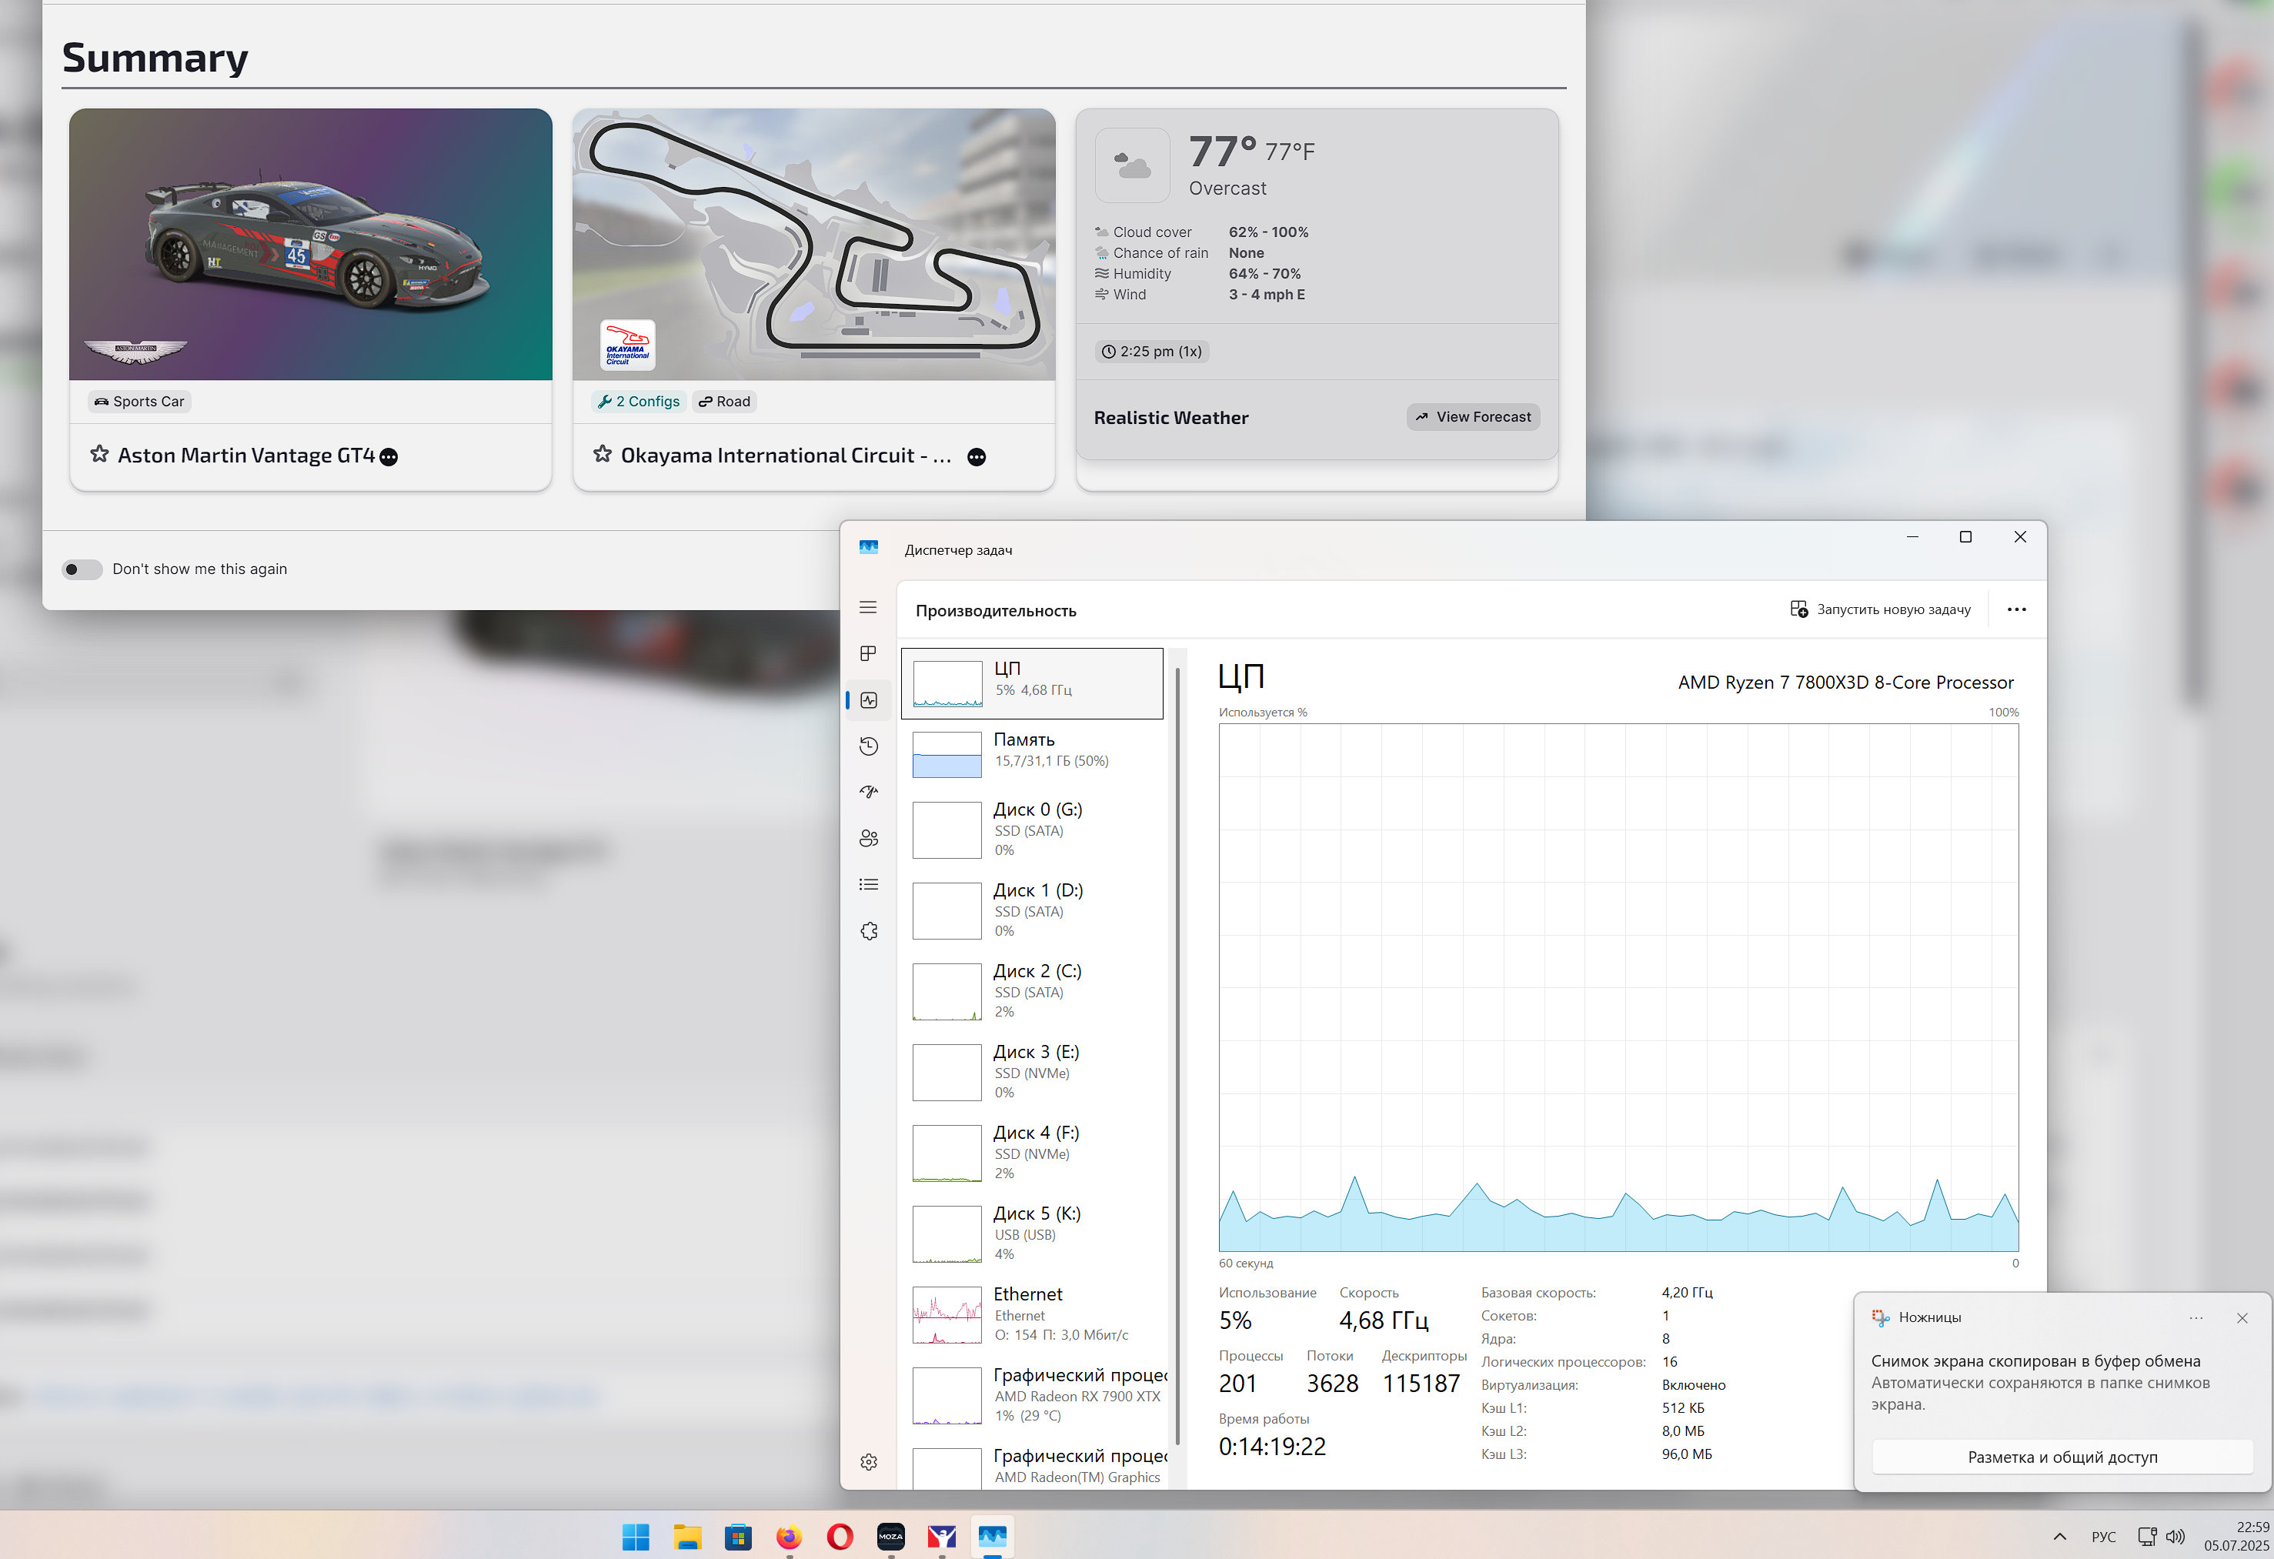Click the View Forecast button
Image resolution: width=2274 pixels, height=1559 pixels.
[1473, 417]
